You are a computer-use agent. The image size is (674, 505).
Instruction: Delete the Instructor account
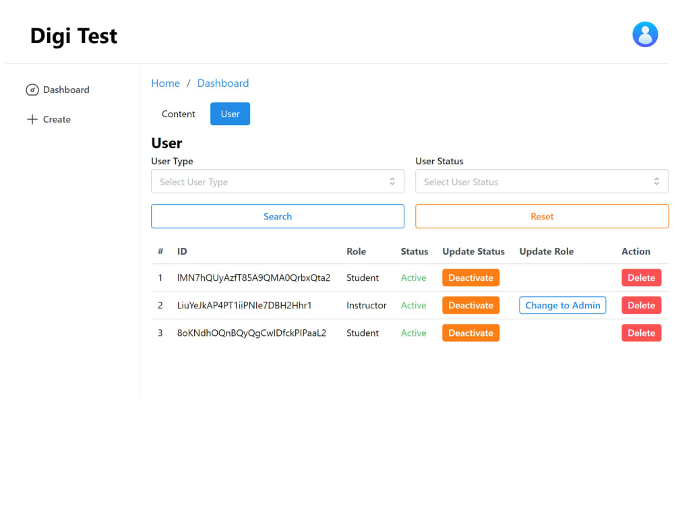[x=641, y=305]
